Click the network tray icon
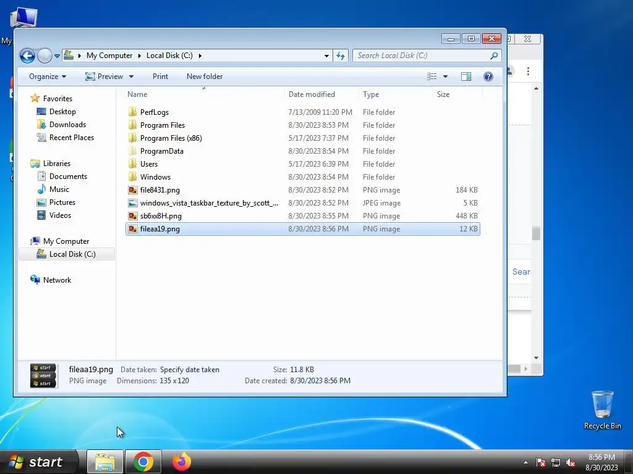633x474 pixels. pos(556,462)
